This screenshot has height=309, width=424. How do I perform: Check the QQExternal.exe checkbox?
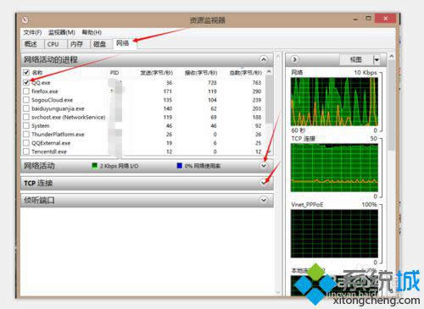click(x=26, y=143)
